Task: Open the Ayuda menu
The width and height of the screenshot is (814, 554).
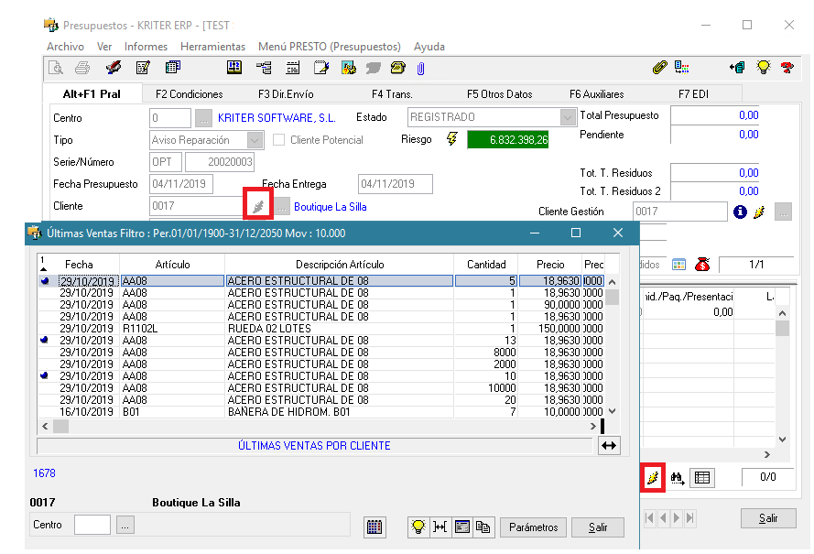Action: [429, 47]
